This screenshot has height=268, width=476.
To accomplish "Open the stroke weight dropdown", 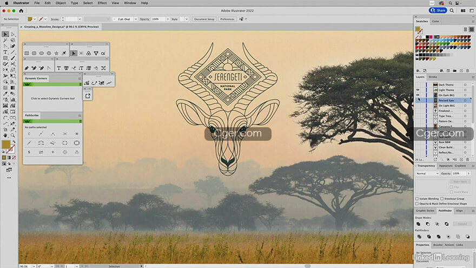I will 80,19.
